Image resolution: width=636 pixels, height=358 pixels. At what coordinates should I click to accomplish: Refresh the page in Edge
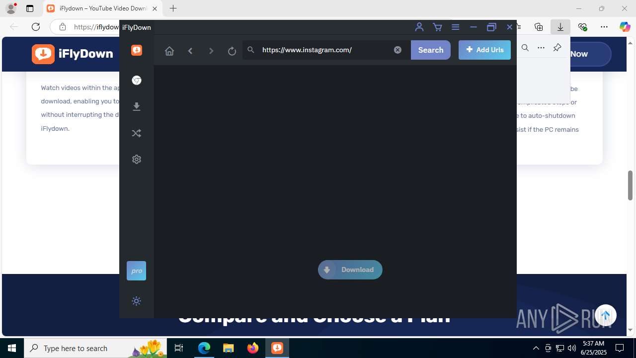pos(36,27)
